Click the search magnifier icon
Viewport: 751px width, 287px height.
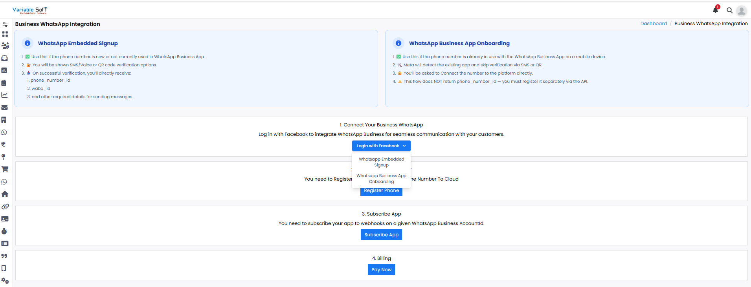pos(729,11)
